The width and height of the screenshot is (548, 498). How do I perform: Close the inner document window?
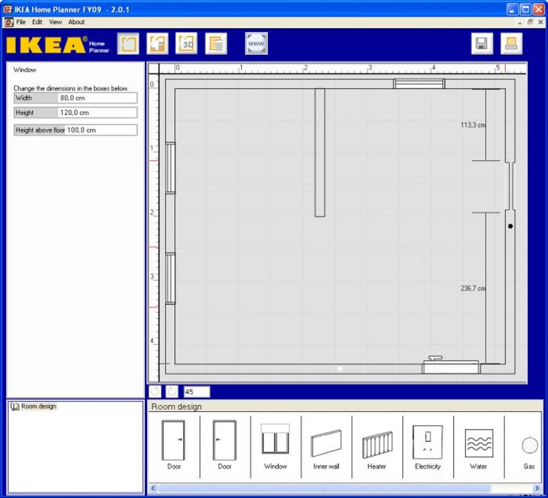[x=540, y=22]
